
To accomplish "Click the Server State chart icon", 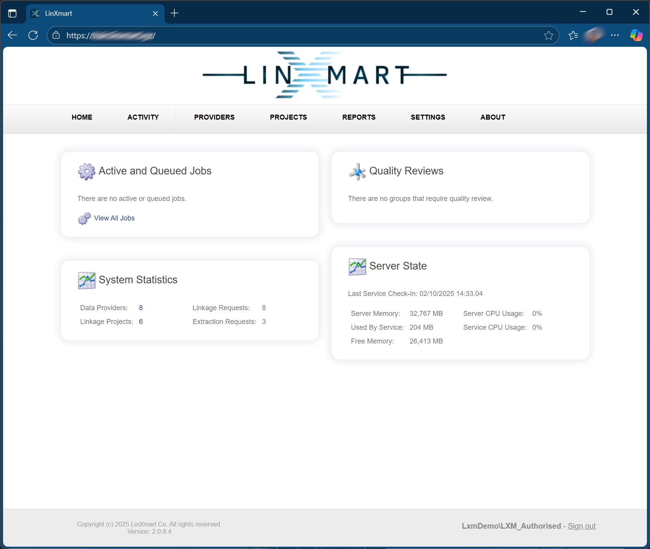I will [x=357, y=266].
